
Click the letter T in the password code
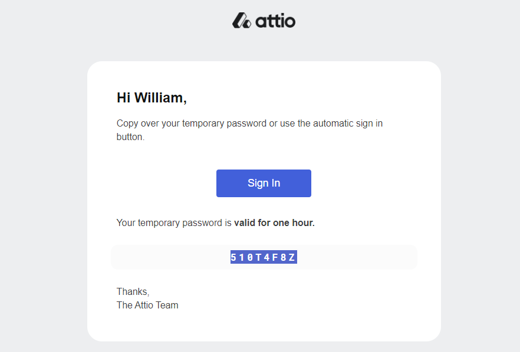pos(259,257)
